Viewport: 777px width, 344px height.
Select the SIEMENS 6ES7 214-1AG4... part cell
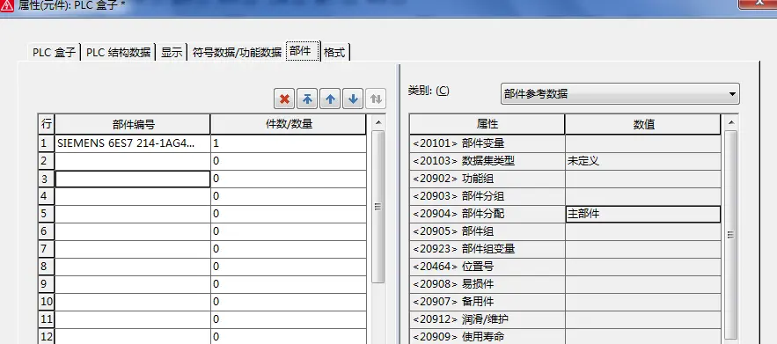coord(132,143)
